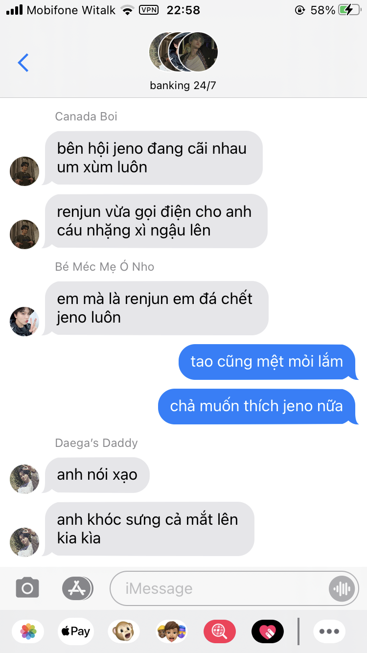Expand more apps with ellipsis button
This screenshot has height=653, width=367.
pos(329,631)
